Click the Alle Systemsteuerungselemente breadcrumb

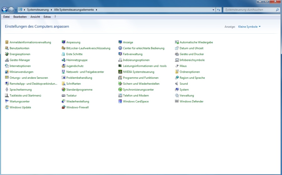pyautogui.click(x=74, y=10)
